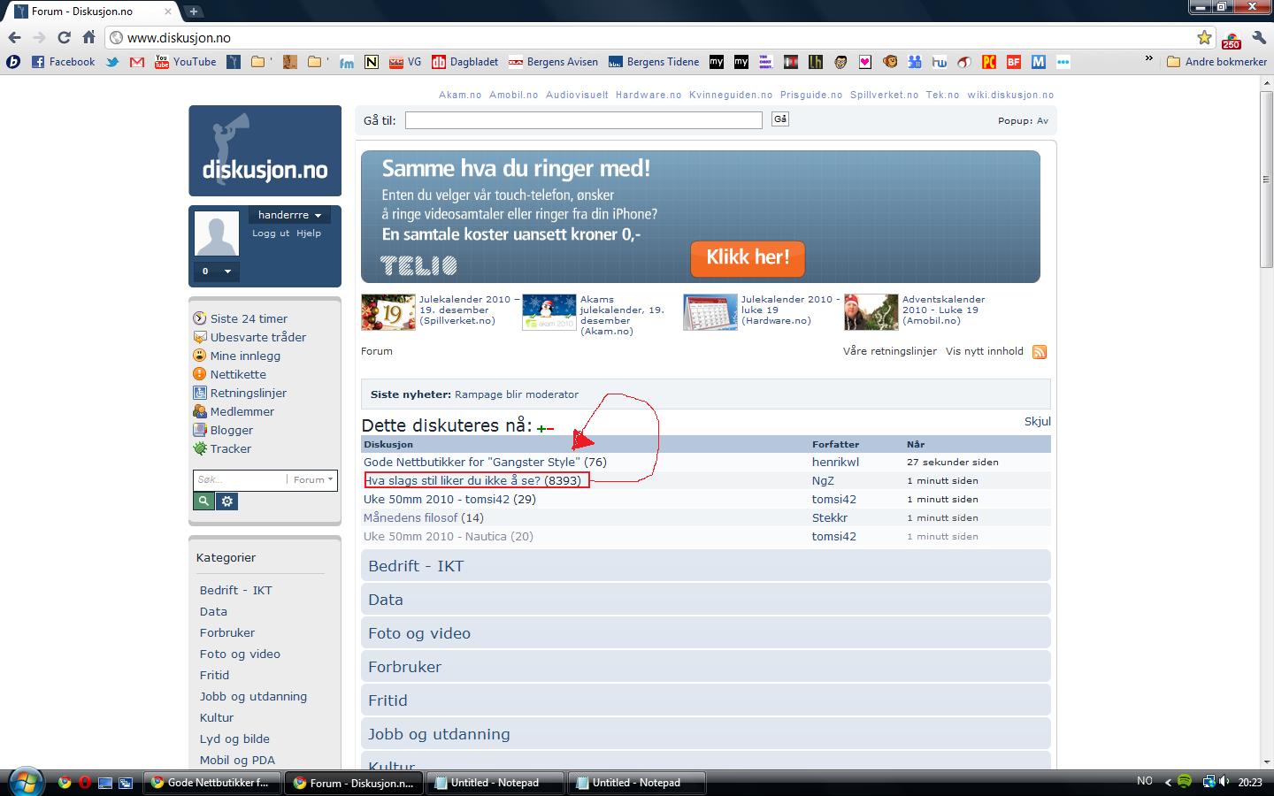Screen dimensions: 1274x796
Task: Click the Logg ut link
Action: [x=271, y=233]
